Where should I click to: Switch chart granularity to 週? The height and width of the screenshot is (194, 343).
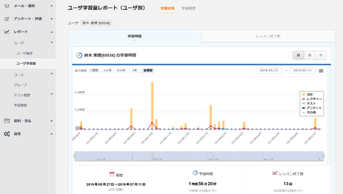point(310,55)
